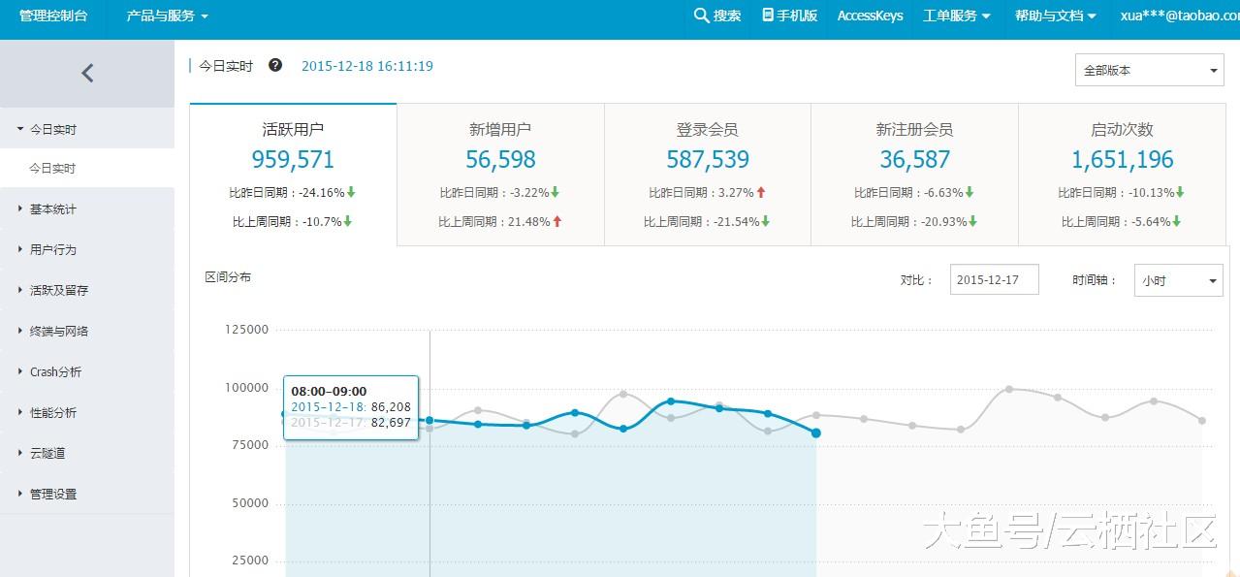
Task: Click the comparison date field 2015-12-17
Action: click(994, 280)
